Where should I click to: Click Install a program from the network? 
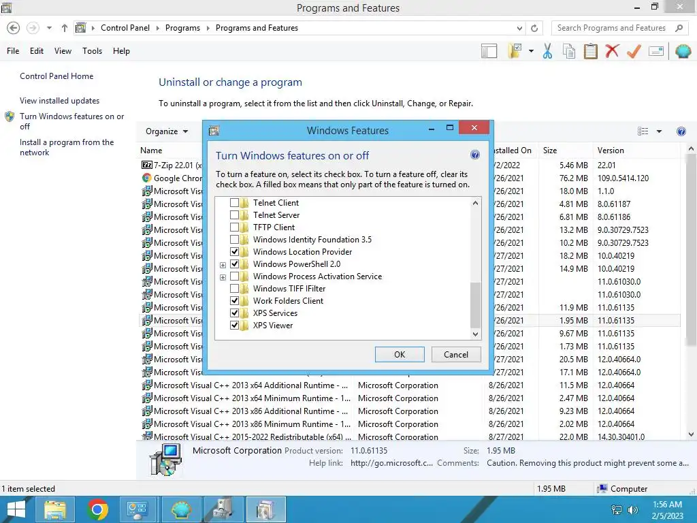coord(67,147)
